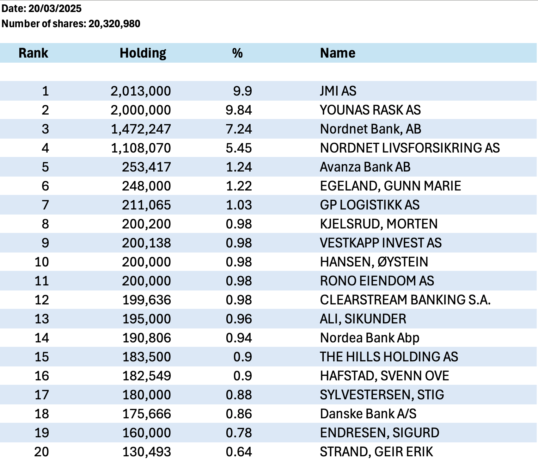Select the date text 20/03/2025

pyautogui.click(x=55, y=8)
